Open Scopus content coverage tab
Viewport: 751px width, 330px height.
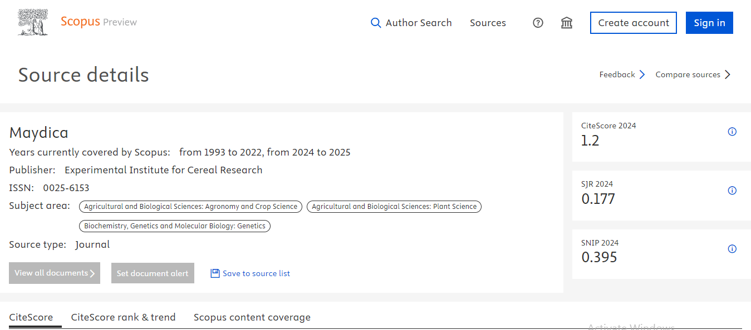pyautogui.click(x=252, y=317)
